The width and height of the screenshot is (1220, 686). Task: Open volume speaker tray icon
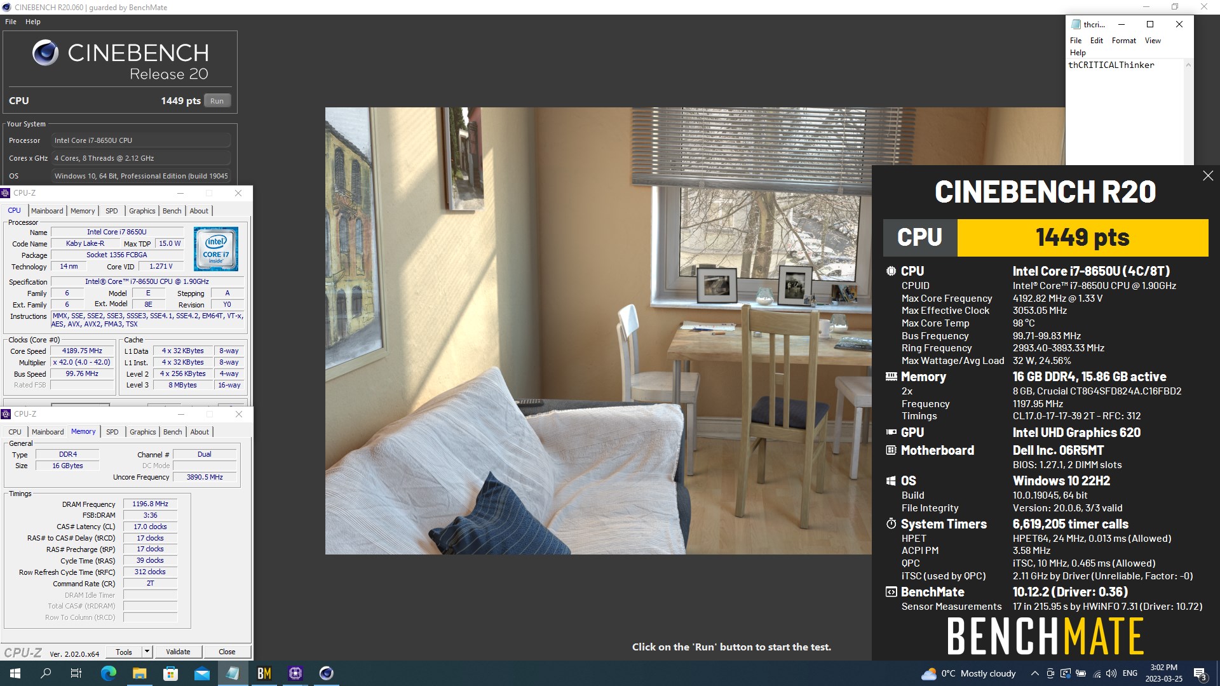click(1111, 673)
